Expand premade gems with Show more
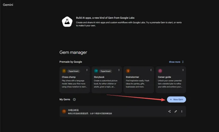The width and height of the screenshot is (219, 132). tap(176, 62)
